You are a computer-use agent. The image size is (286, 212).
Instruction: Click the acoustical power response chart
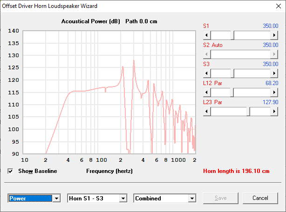109,92
